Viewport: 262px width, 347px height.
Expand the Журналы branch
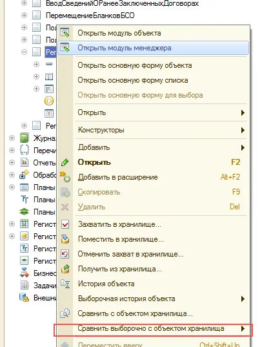(x=12, y=138)
